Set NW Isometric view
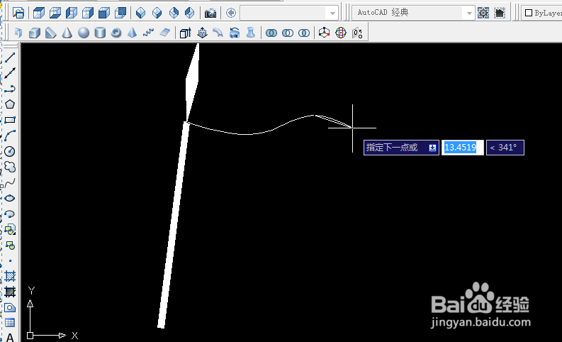The height and width of the screenshot is (342, 562). click(190, 13)
